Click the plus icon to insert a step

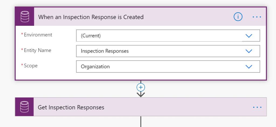click(x=141, y=87)
